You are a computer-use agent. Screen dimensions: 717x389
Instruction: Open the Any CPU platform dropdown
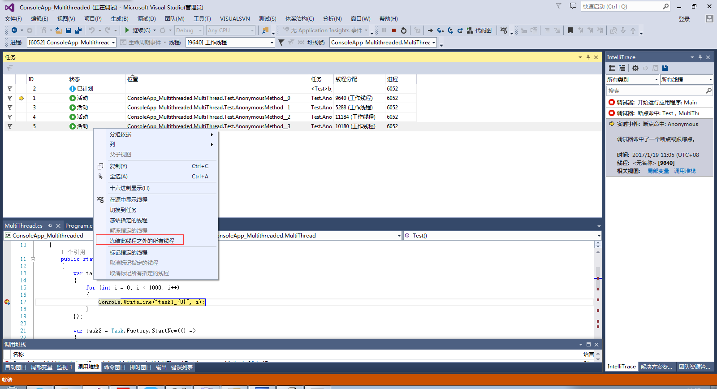pyautogui.click(x=231, y=30)
